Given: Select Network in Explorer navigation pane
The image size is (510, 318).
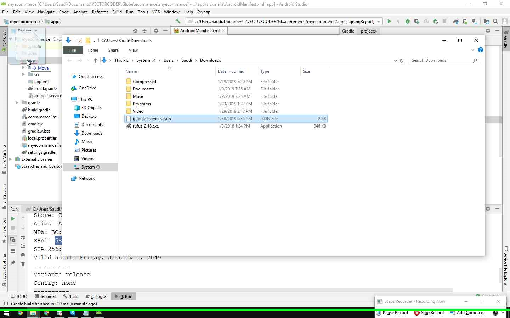Looking at the screenshot, I should [x=86, y=178].
